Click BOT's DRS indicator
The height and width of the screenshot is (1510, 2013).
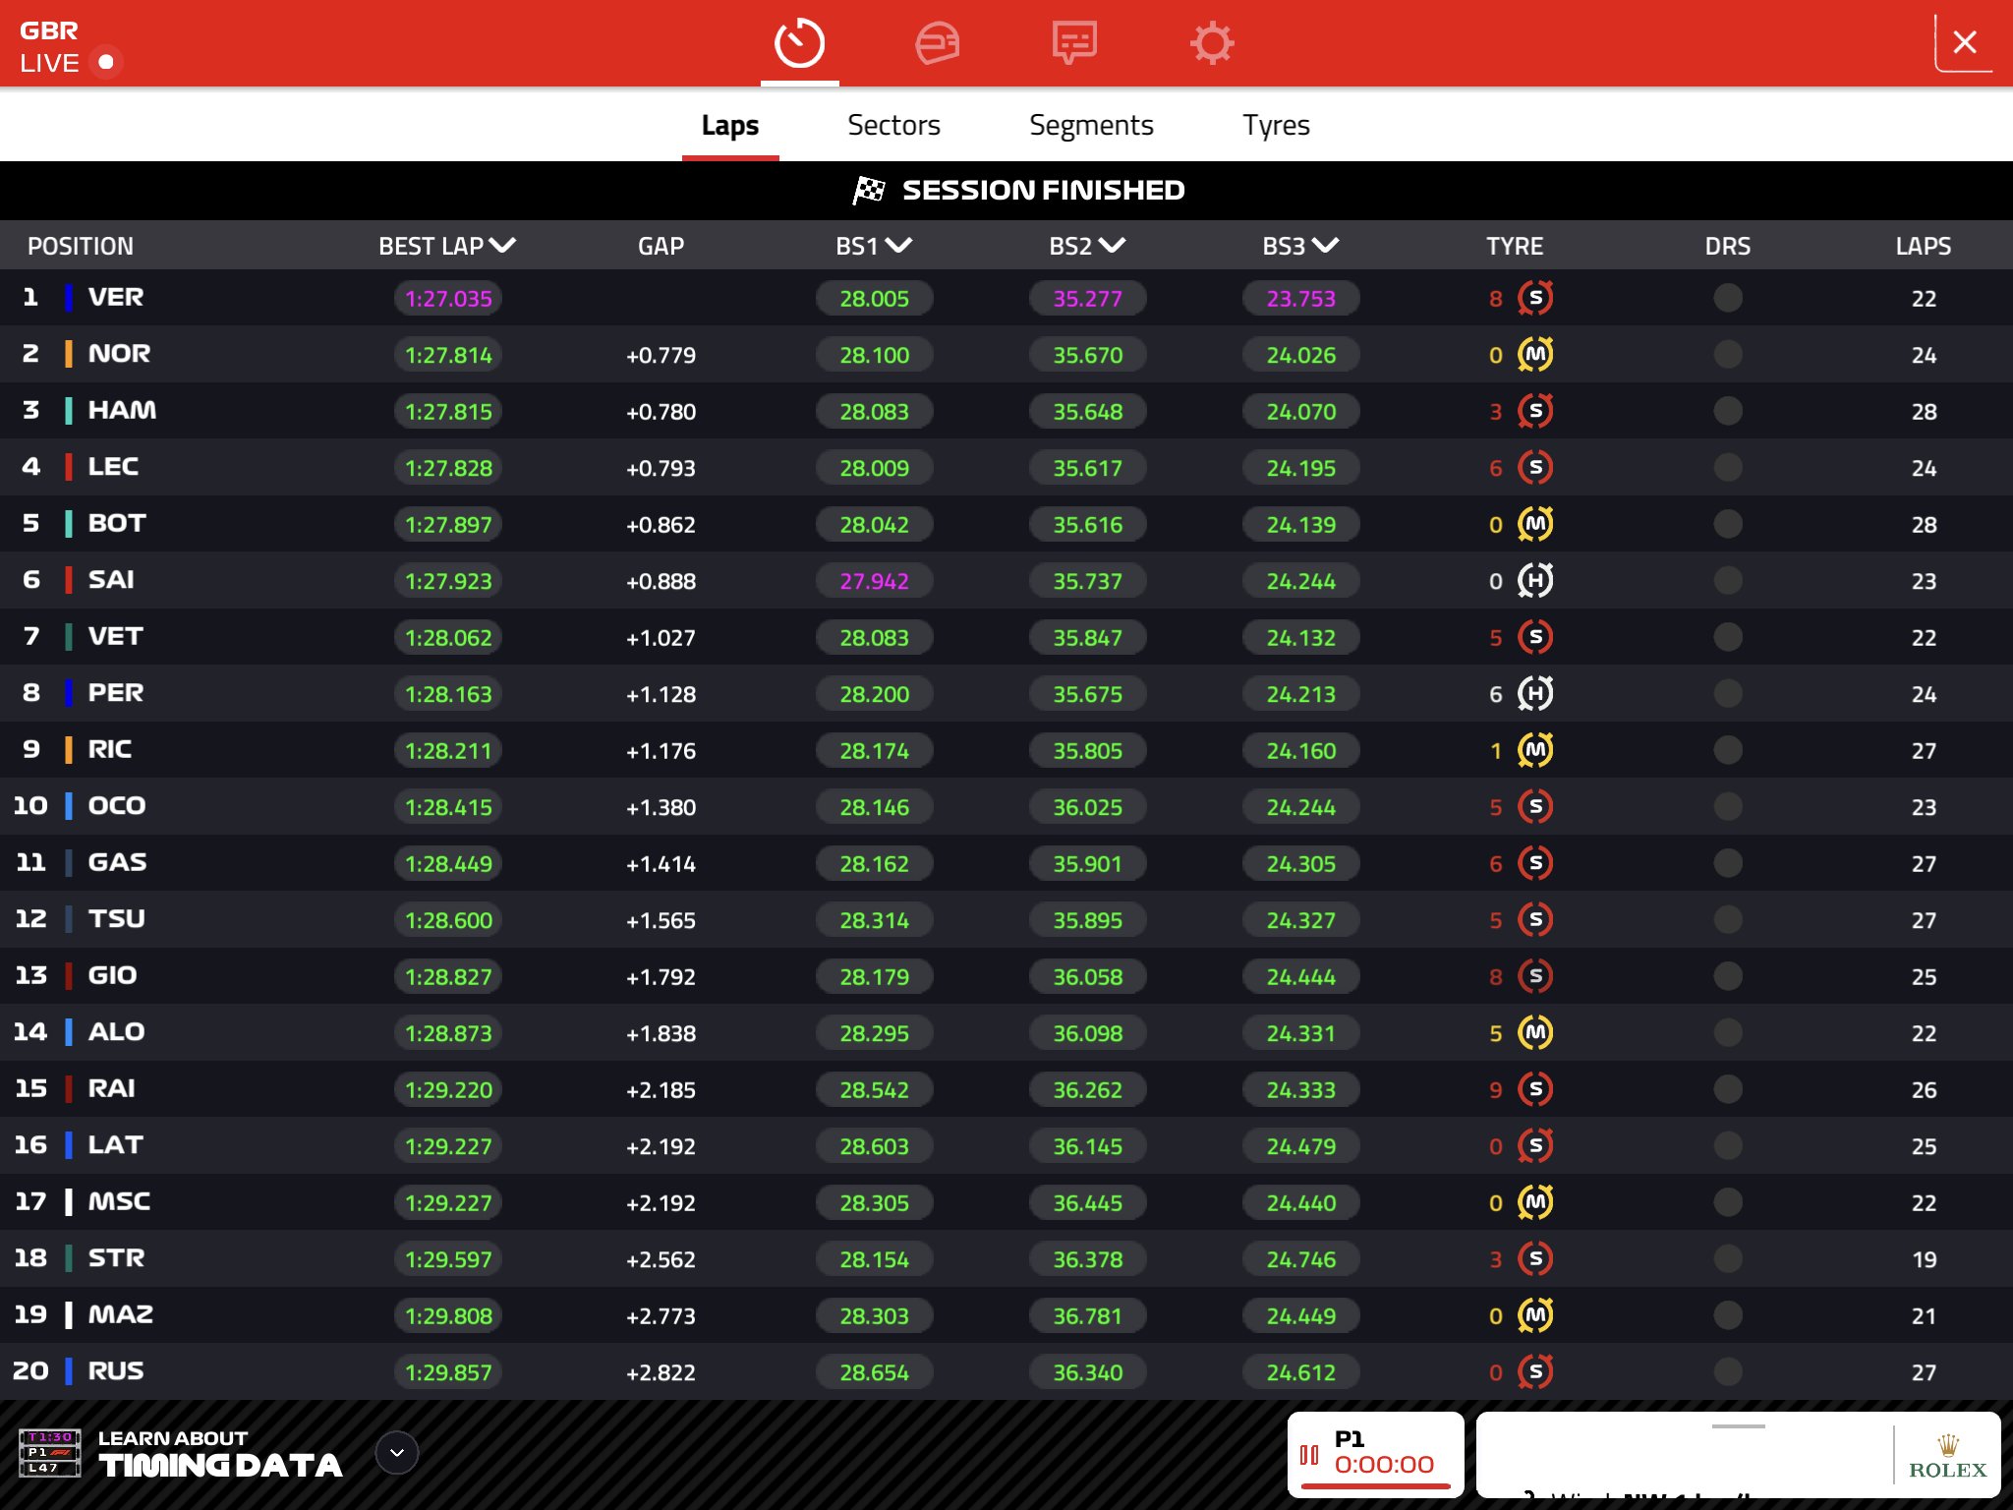point(1727,524)
